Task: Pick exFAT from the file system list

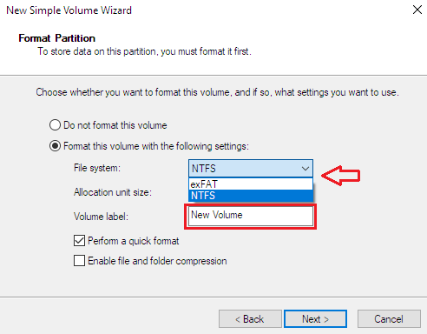Action: 251,184
